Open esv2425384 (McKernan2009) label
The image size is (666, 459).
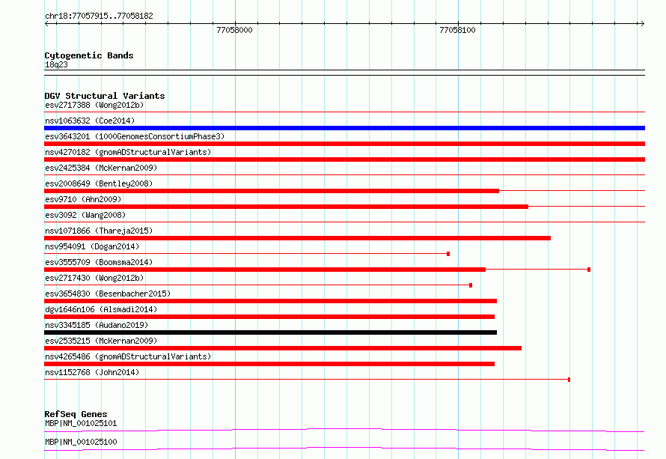(x=101, y=168)
